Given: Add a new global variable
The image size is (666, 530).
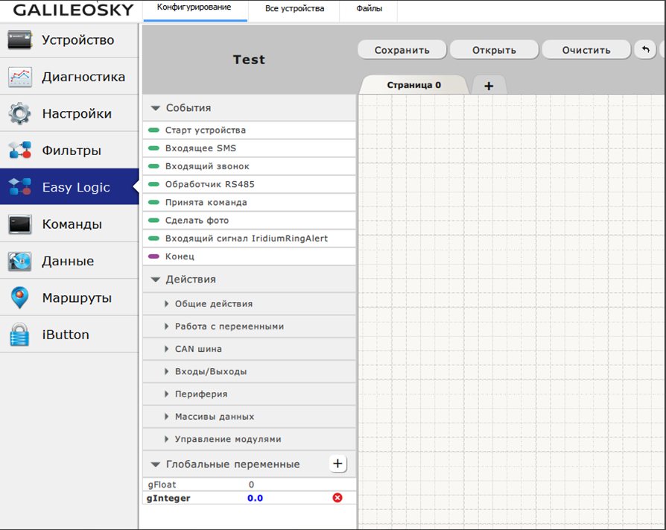Looking at the screenshot, I should point(337,464).
